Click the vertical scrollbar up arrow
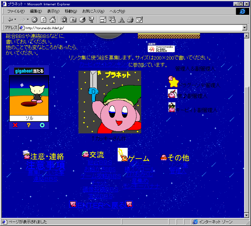This screenshot has height=226, width=251. (247, 35)
